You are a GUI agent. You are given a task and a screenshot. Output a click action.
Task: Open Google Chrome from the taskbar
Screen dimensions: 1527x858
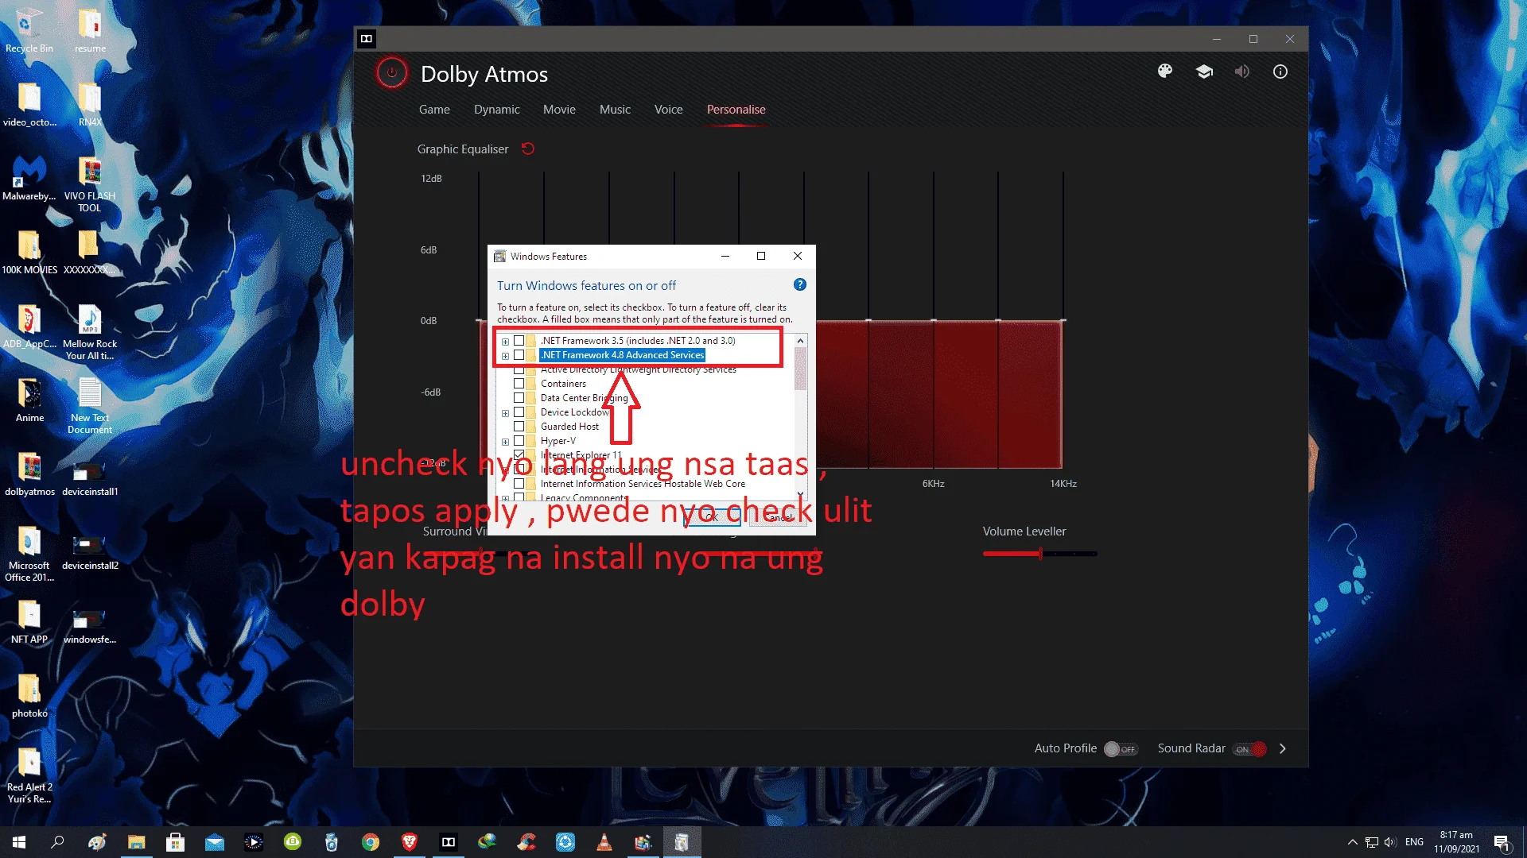coord(371,842)
